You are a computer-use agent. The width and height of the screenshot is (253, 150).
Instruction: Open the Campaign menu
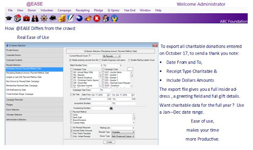(x=64, y=10)
